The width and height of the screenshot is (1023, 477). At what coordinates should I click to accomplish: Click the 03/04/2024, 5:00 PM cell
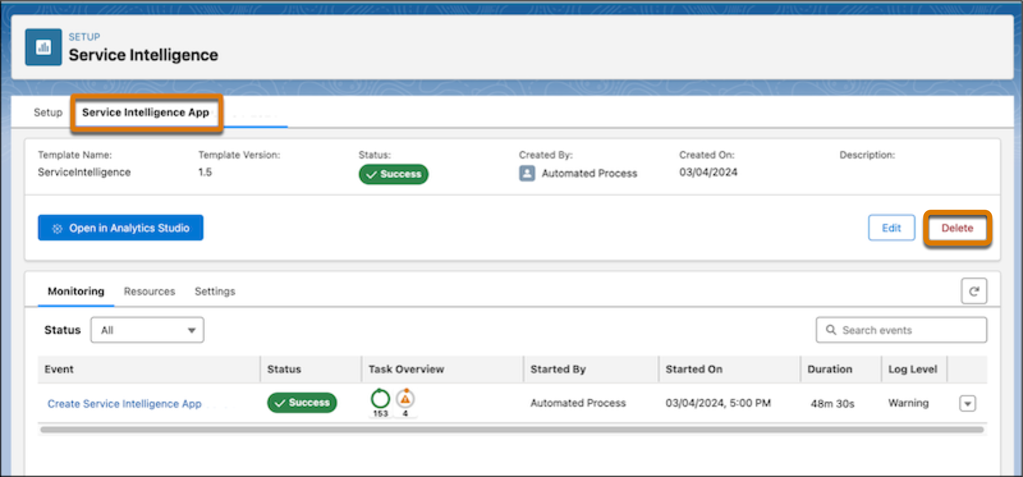(718, 403)
